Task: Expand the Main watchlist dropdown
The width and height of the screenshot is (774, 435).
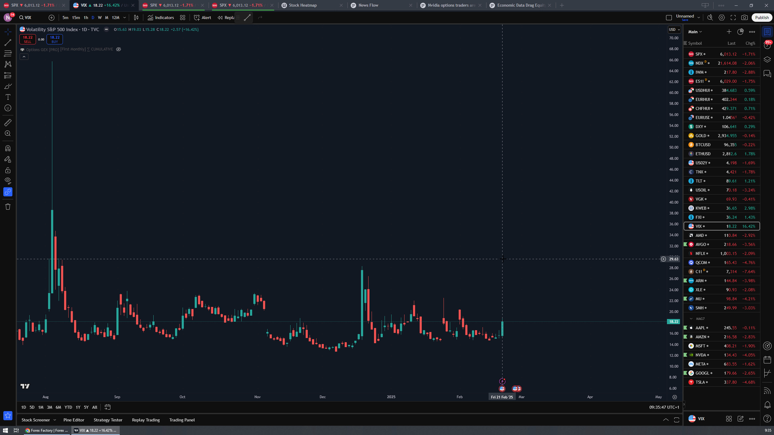Action: click(x=695, y=32)
